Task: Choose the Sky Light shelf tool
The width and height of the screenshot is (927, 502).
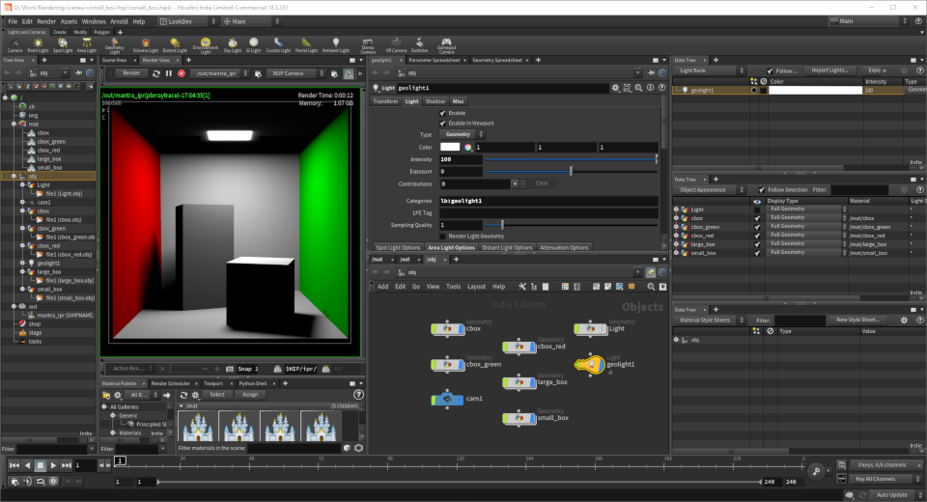Action: pos(233,45)
